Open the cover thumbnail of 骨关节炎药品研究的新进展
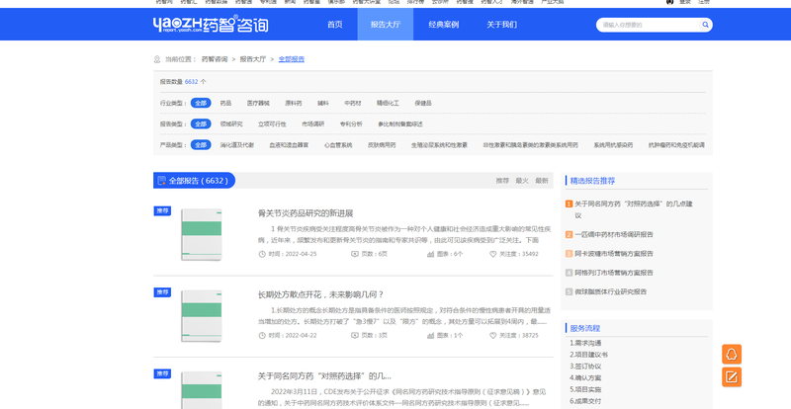The height and width of the screenshot is (409, 791). (x=202, y=234)
